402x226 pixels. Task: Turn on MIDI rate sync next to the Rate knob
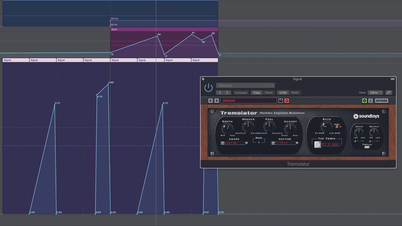point(337,126)
